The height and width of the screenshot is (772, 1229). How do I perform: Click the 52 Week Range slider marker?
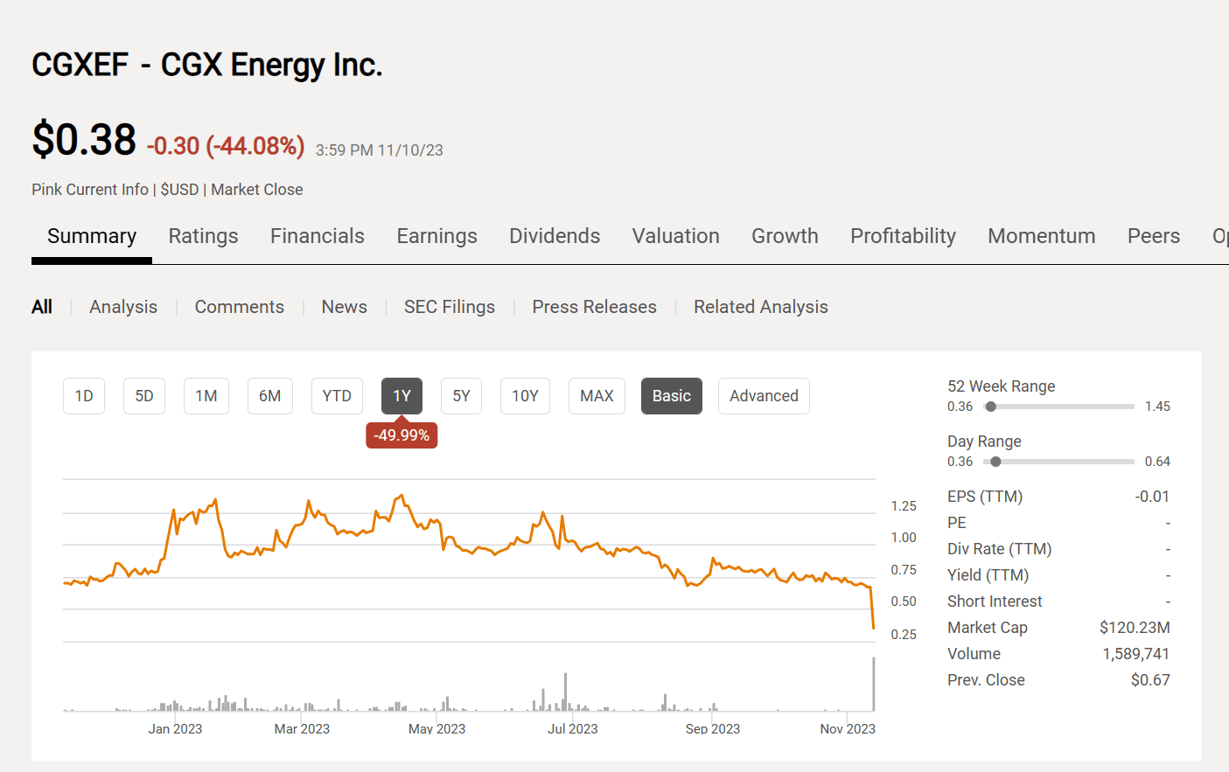(990, 406)
